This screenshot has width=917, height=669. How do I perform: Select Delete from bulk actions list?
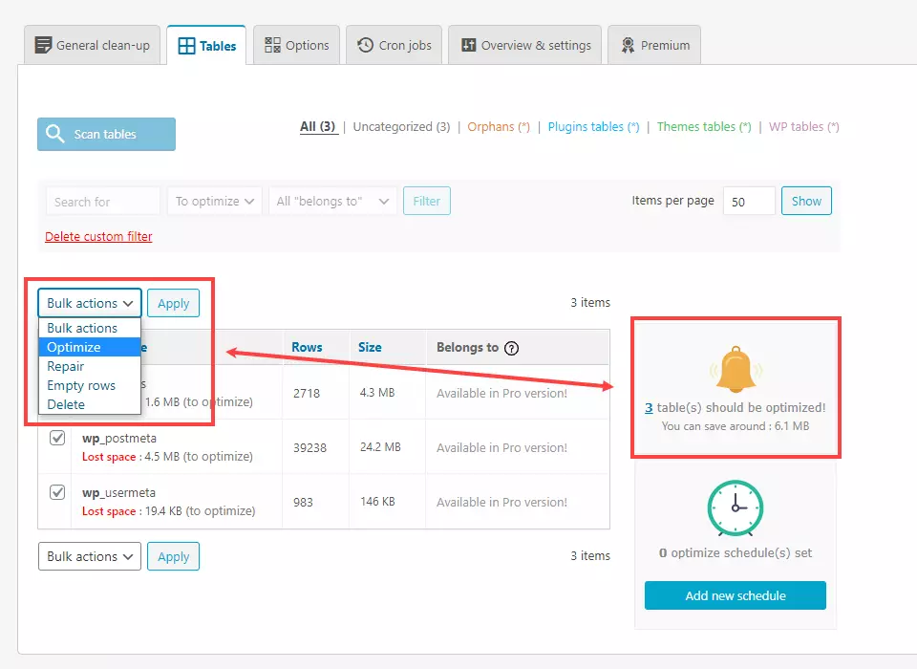[90, 404]
